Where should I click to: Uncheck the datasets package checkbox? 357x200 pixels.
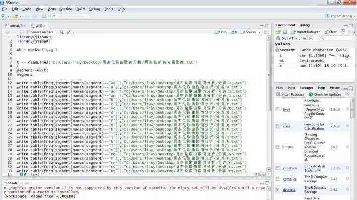coord(277,189)
